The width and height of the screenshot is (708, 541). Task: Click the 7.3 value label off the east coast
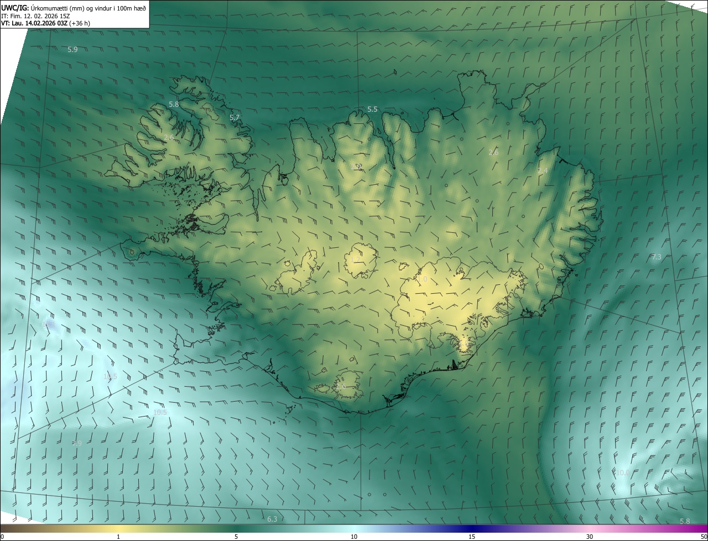click(x=657, y=257)
